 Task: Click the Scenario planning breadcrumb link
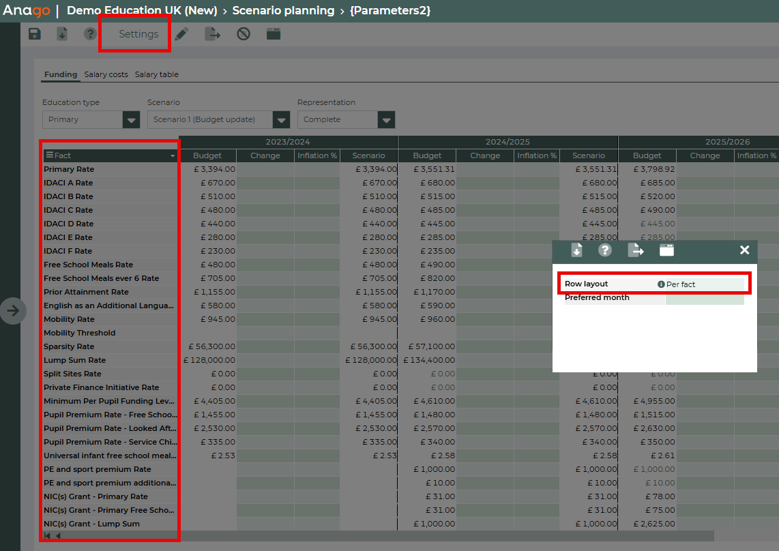click(283, 11)
